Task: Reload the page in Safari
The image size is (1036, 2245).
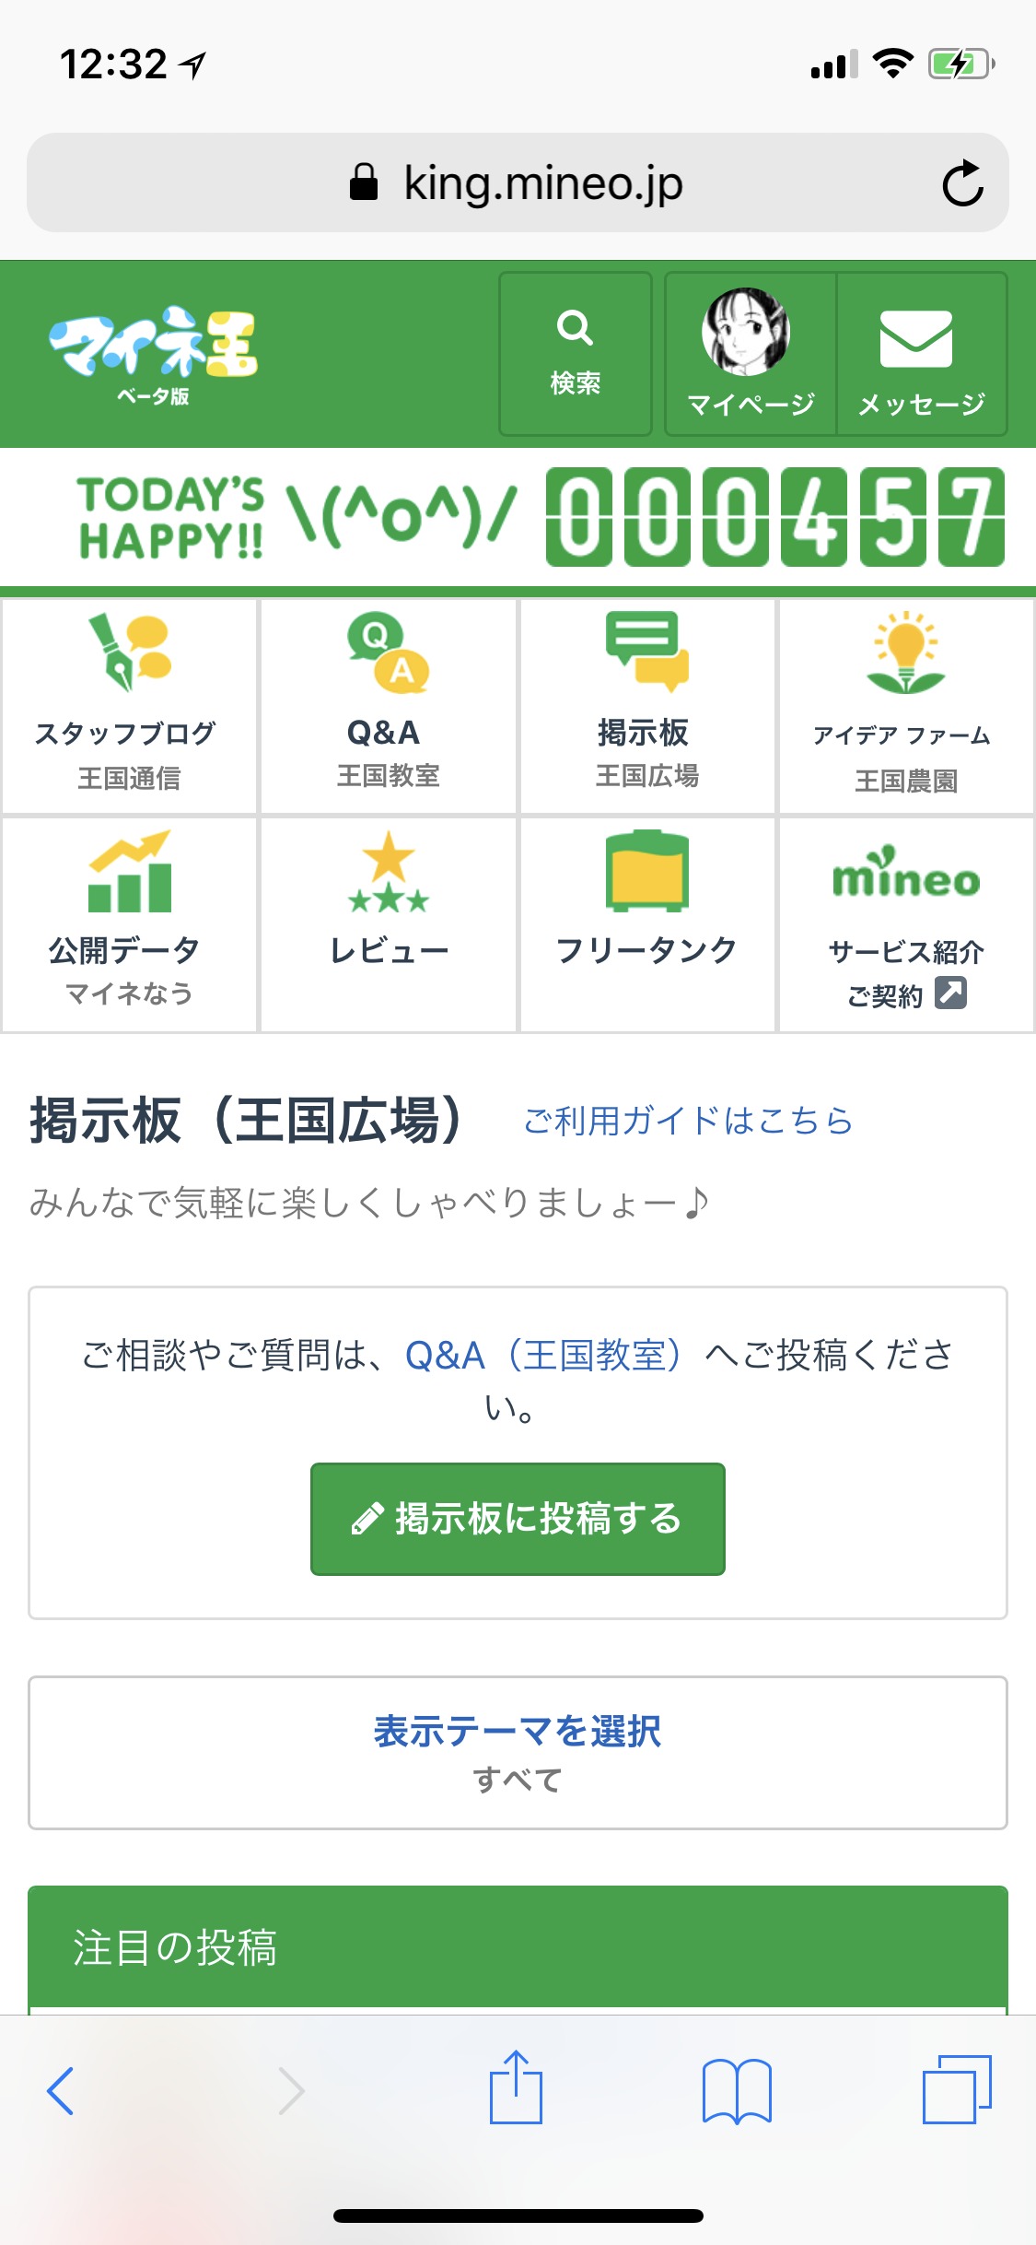Action: click(x=962, y=182)
